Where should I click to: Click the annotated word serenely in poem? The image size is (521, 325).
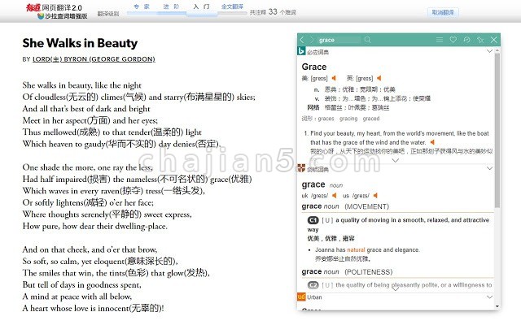[x=95, y=214]
